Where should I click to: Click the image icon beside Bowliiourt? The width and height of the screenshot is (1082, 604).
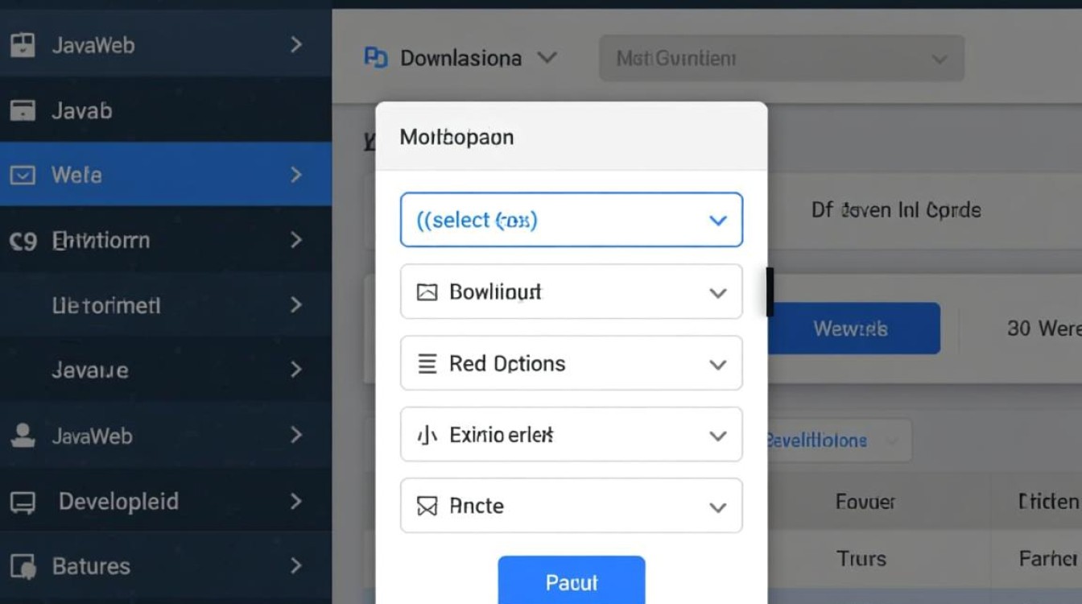click(x=427, y=292)
